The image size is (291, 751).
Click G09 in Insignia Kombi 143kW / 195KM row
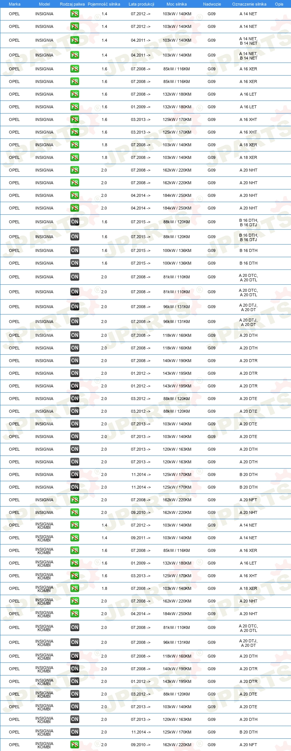211,681
